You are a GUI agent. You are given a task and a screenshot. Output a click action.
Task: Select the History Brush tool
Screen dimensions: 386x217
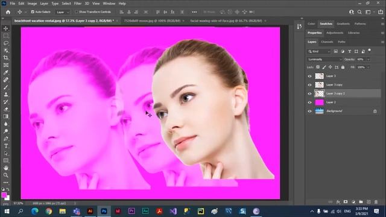click(x=5, y=102)
